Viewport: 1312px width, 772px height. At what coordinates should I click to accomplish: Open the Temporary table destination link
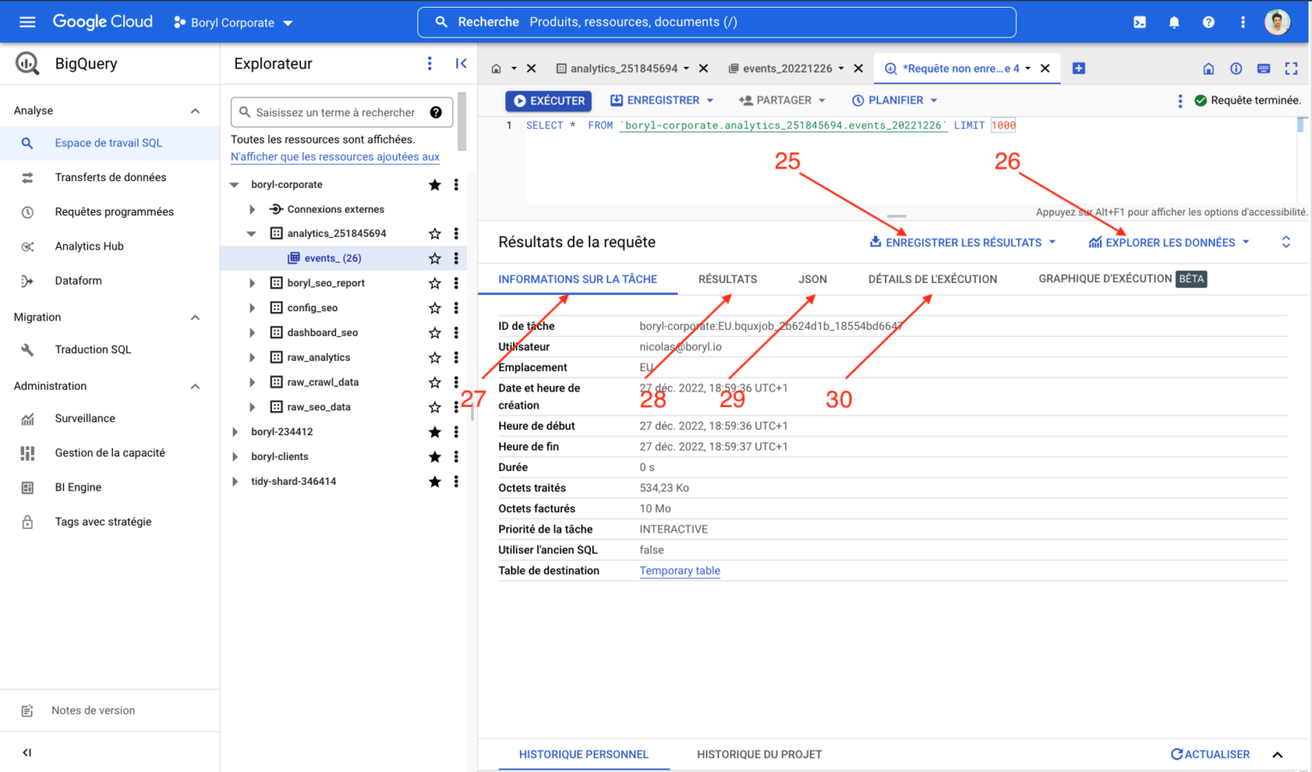coord(679,570)
